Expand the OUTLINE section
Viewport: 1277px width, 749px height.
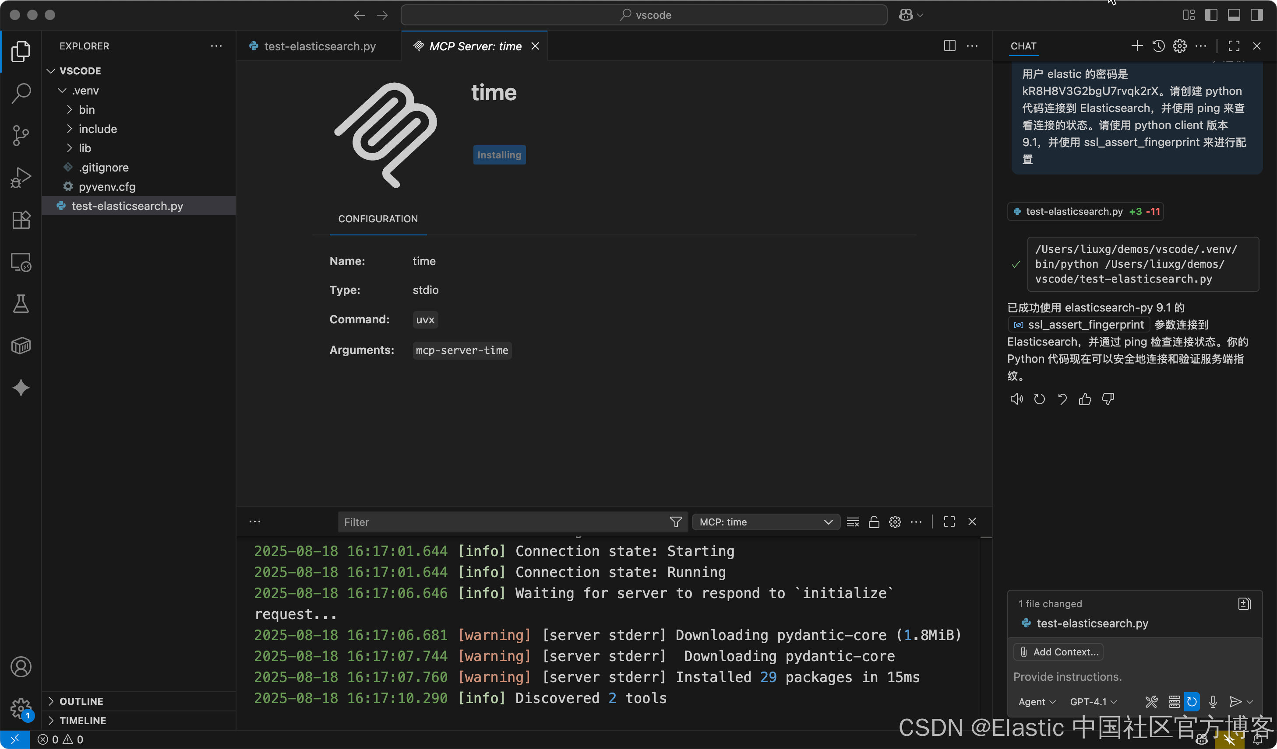point(139,701)
